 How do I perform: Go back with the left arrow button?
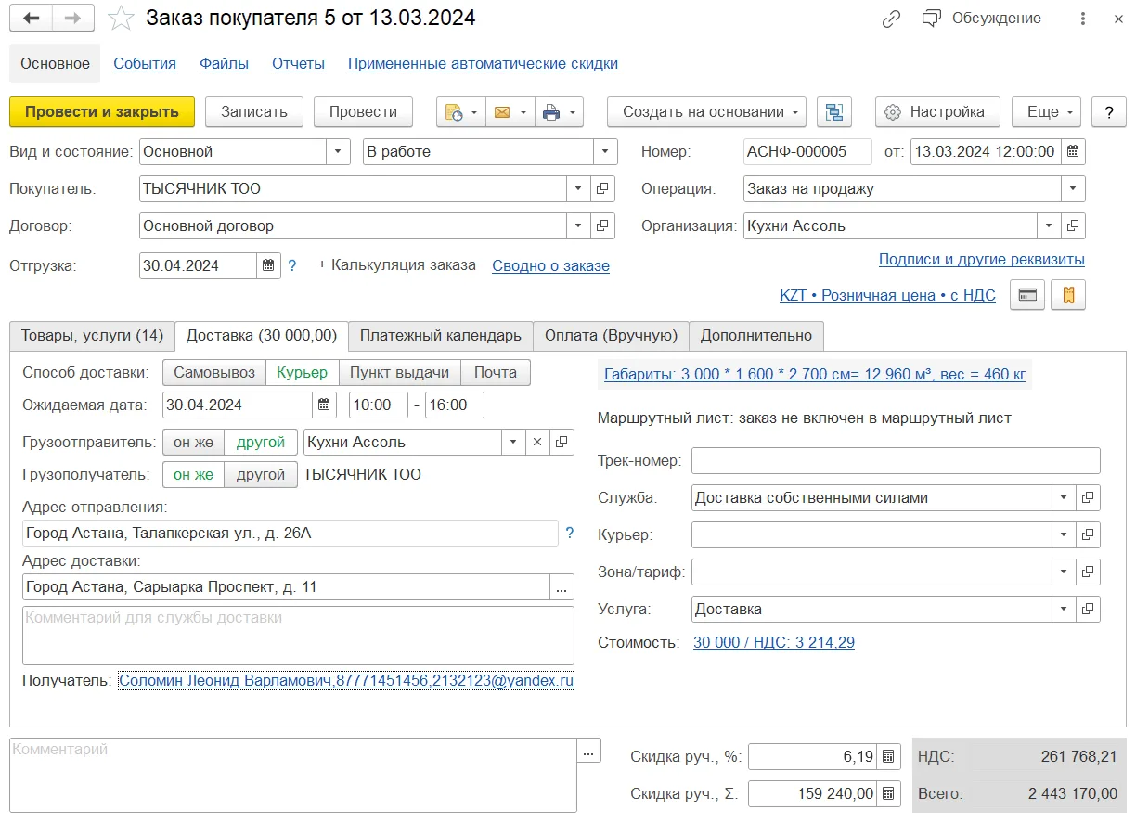(x=32, y=19)
